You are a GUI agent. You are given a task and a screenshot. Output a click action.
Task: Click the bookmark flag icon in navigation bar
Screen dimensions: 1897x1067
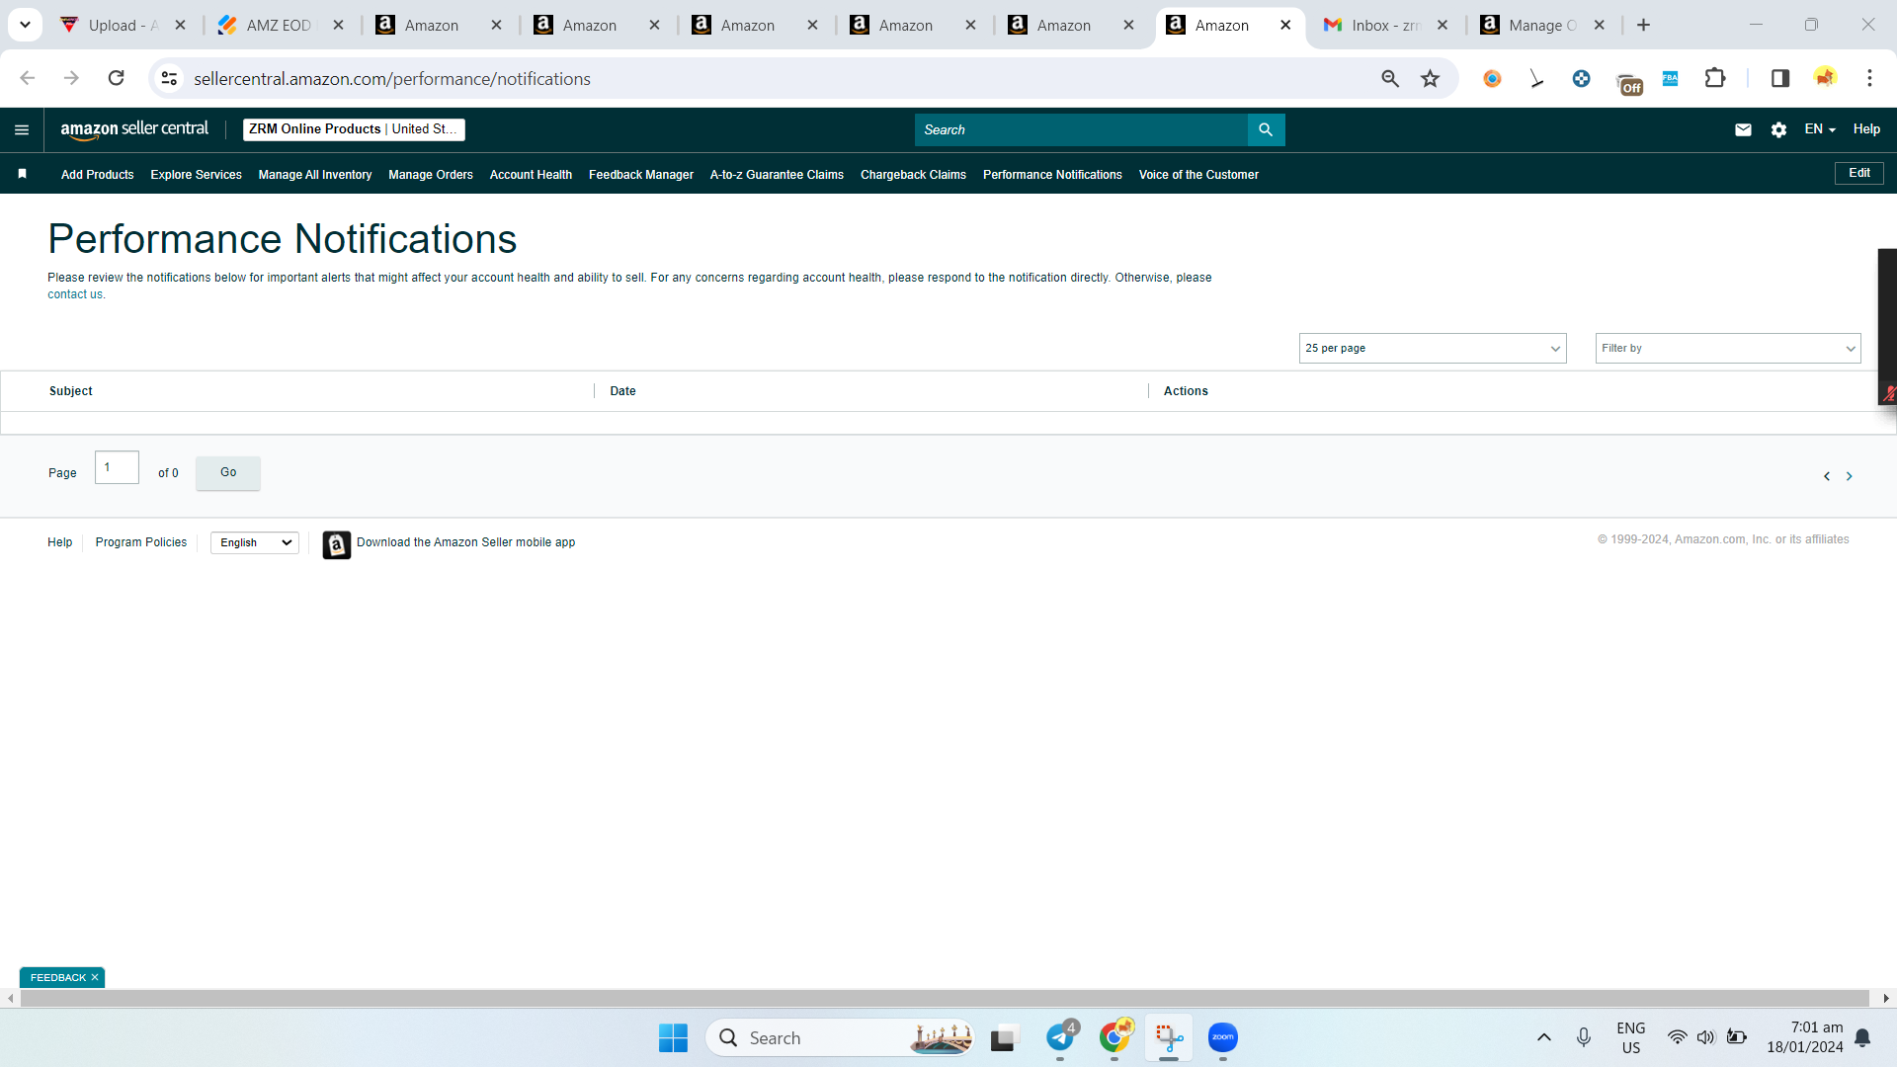(x=22, y=174)
